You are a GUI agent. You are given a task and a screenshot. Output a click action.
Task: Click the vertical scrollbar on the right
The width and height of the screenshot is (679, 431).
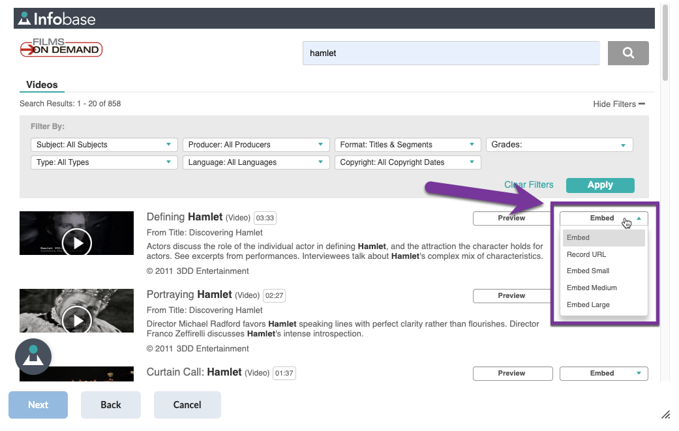tap(665, 39)
